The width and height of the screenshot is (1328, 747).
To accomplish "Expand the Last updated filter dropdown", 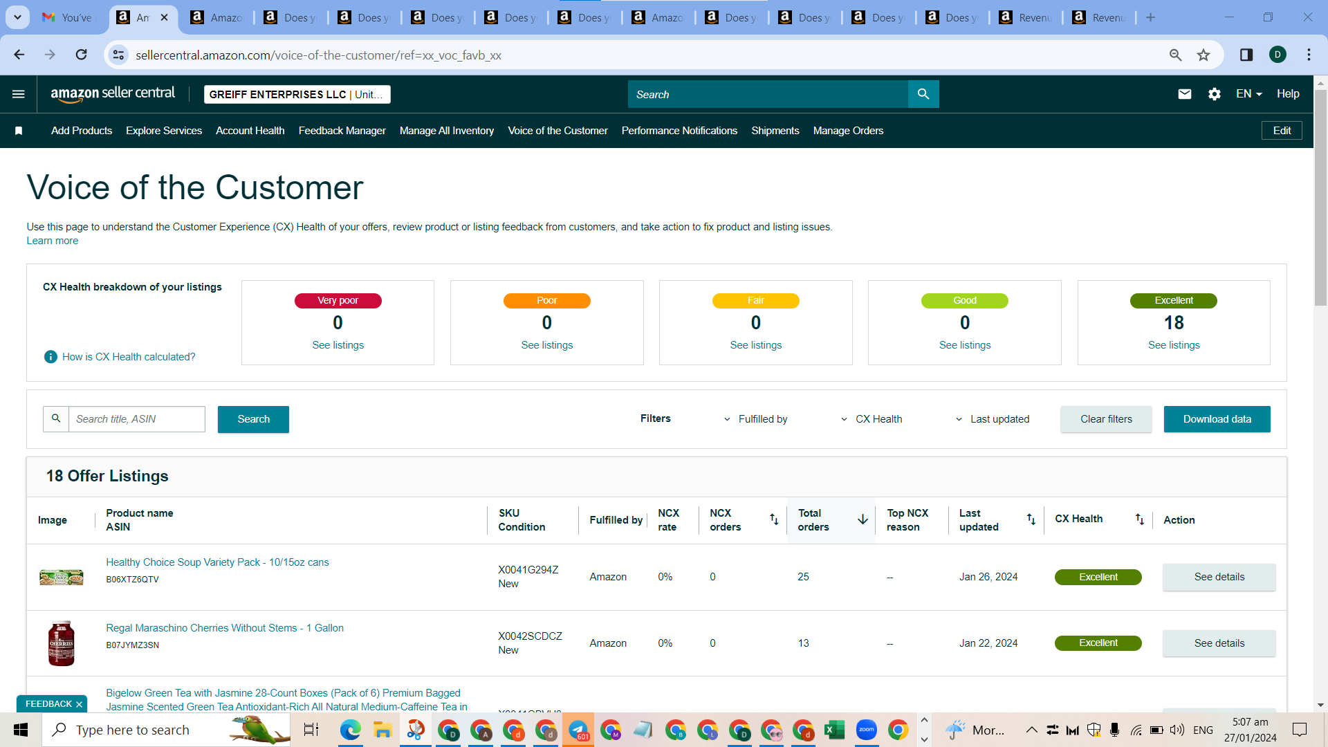I will (x=993, y=419).
